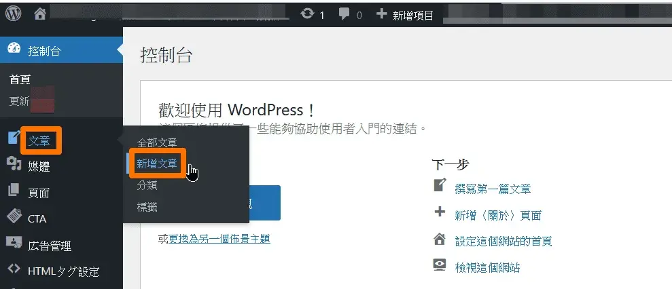Viewport: 672px width, 289px height.
Task: Open the HTMLタグ設定 sidebar menu
Action: pos(63,271)
